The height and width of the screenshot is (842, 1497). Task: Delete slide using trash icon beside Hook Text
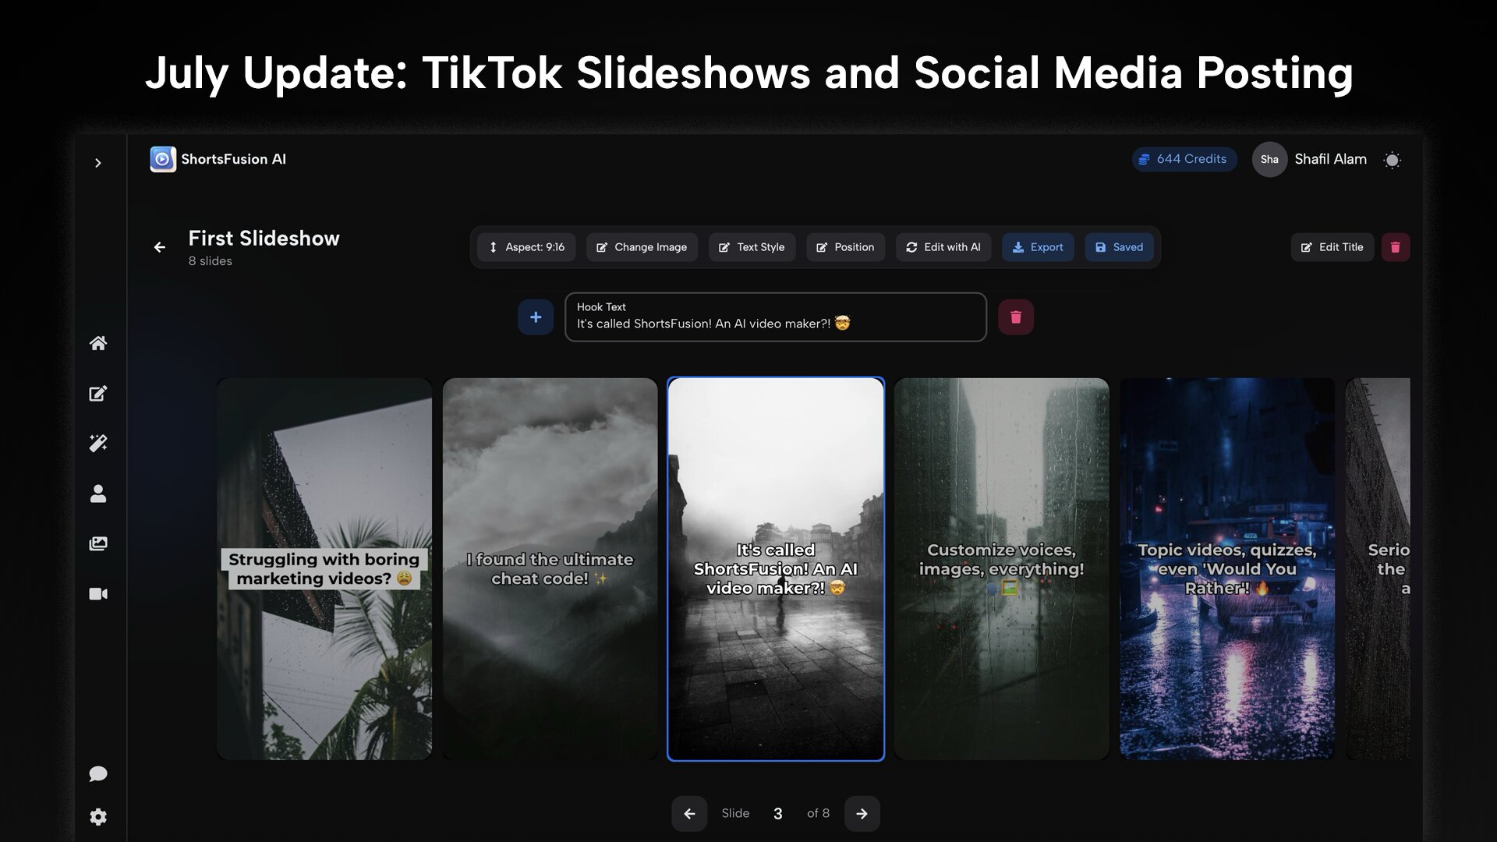1016,317
